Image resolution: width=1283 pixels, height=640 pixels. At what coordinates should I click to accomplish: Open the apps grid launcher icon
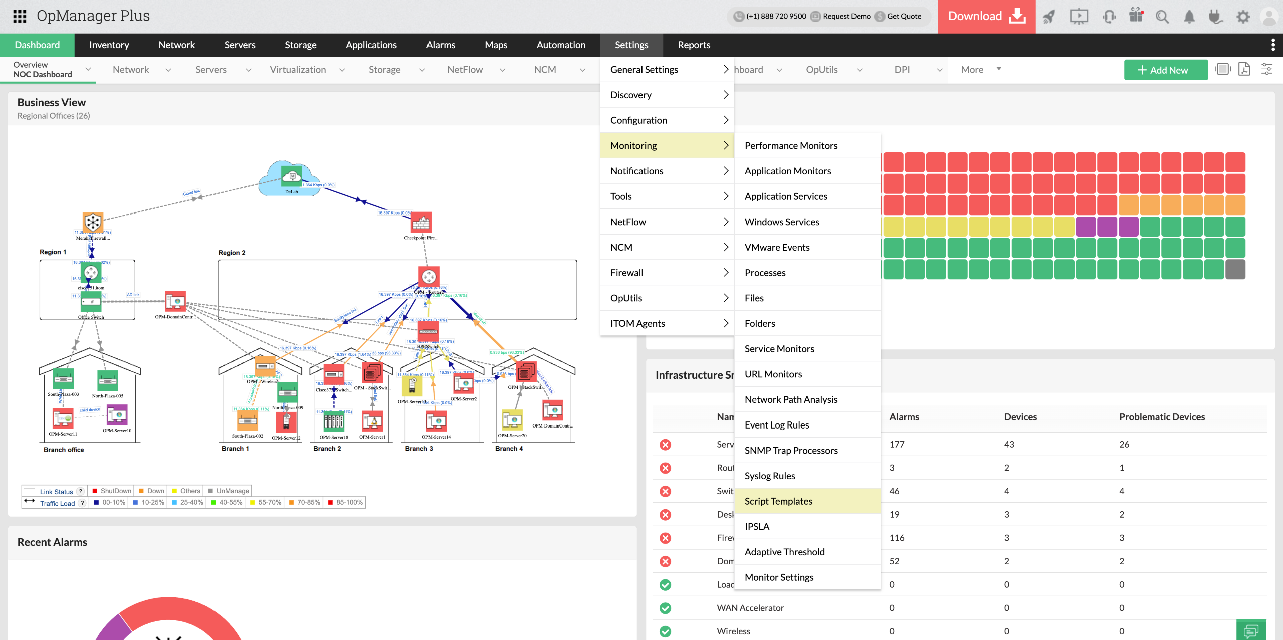[20, 16]
